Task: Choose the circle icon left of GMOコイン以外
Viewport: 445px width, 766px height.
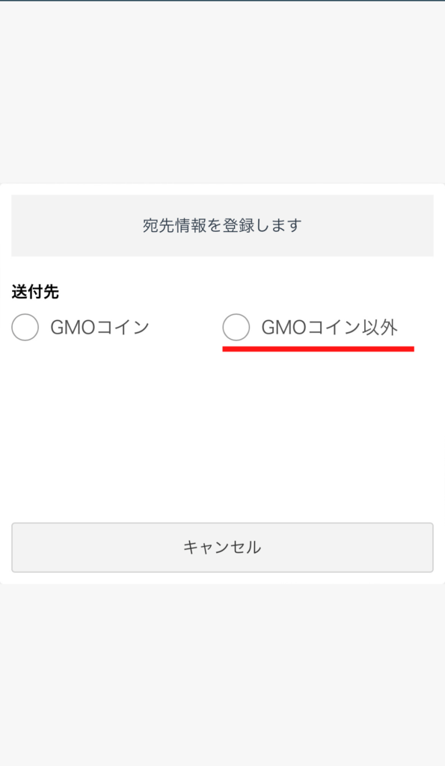Action: pyautogui.click(x=236, y=328)
